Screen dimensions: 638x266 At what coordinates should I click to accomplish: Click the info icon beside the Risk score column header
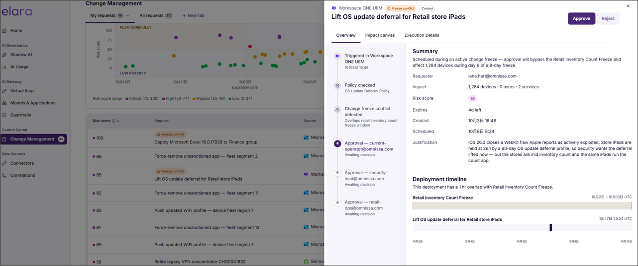(114, 121)
